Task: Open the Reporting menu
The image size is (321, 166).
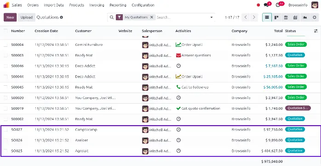Action: point(118,5)
